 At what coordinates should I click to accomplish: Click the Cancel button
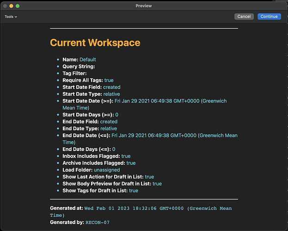point(244,17)
